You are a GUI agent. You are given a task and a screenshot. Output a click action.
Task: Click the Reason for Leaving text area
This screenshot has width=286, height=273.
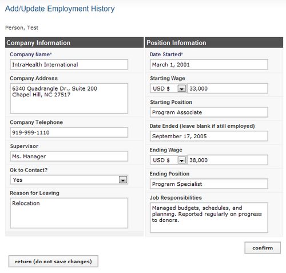[x=69, y=213]
